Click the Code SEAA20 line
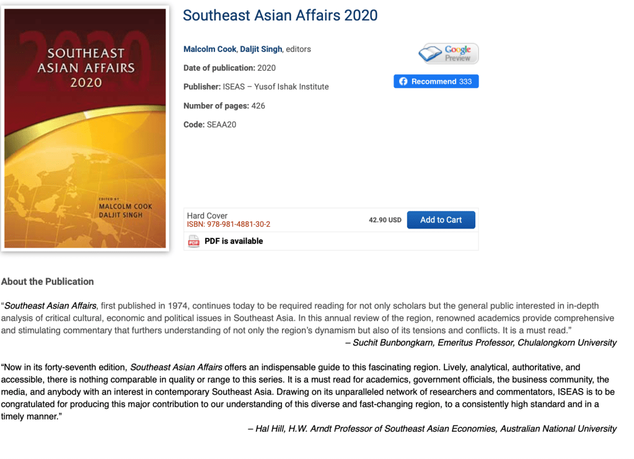Image resolution: width=634 pixels, height=459 pixels. [x=209, y=125]
